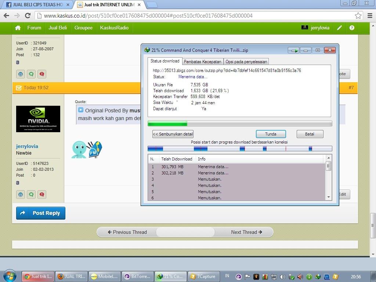376x282 pixels.
Task: Send PM via the mailbox PM icon
Action: (95, 149)
